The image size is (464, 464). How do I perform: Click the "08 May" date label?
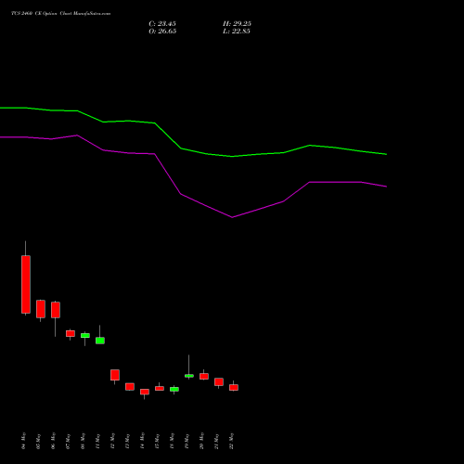(x=84, y=441)
